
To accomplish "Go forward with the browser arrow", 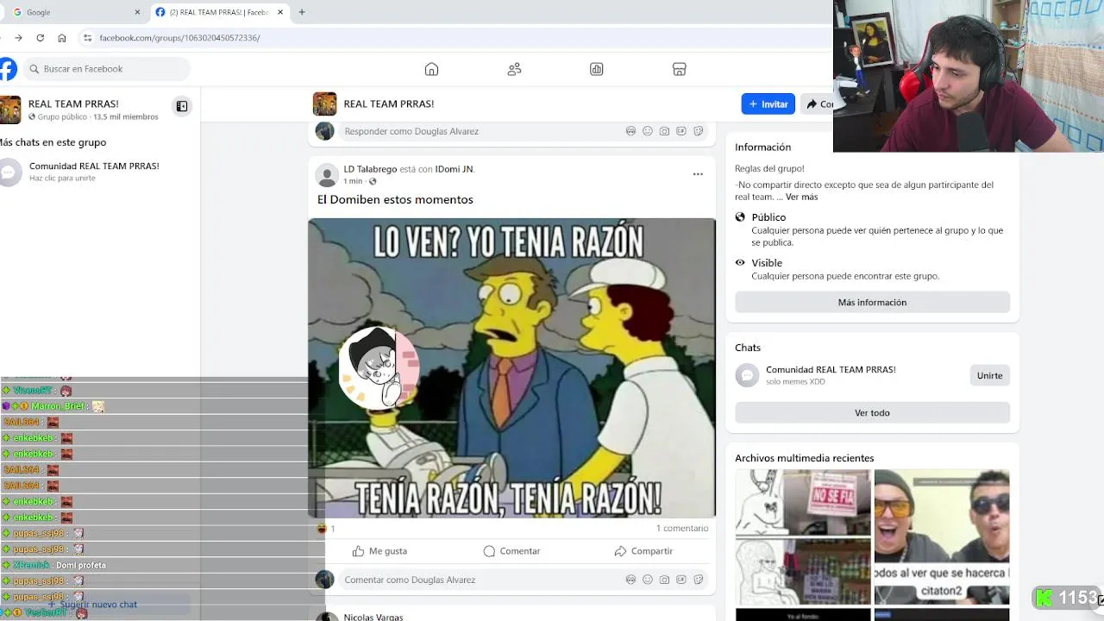I will coord(18,38).
